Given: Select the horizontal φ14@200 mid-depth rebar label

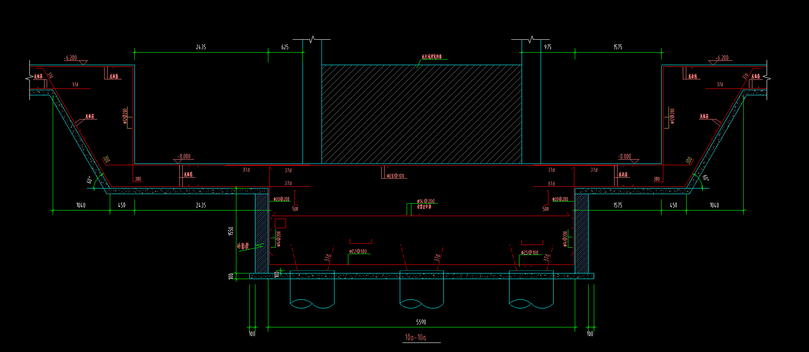Looking at the screenshot, I should [x=426, y=201].
